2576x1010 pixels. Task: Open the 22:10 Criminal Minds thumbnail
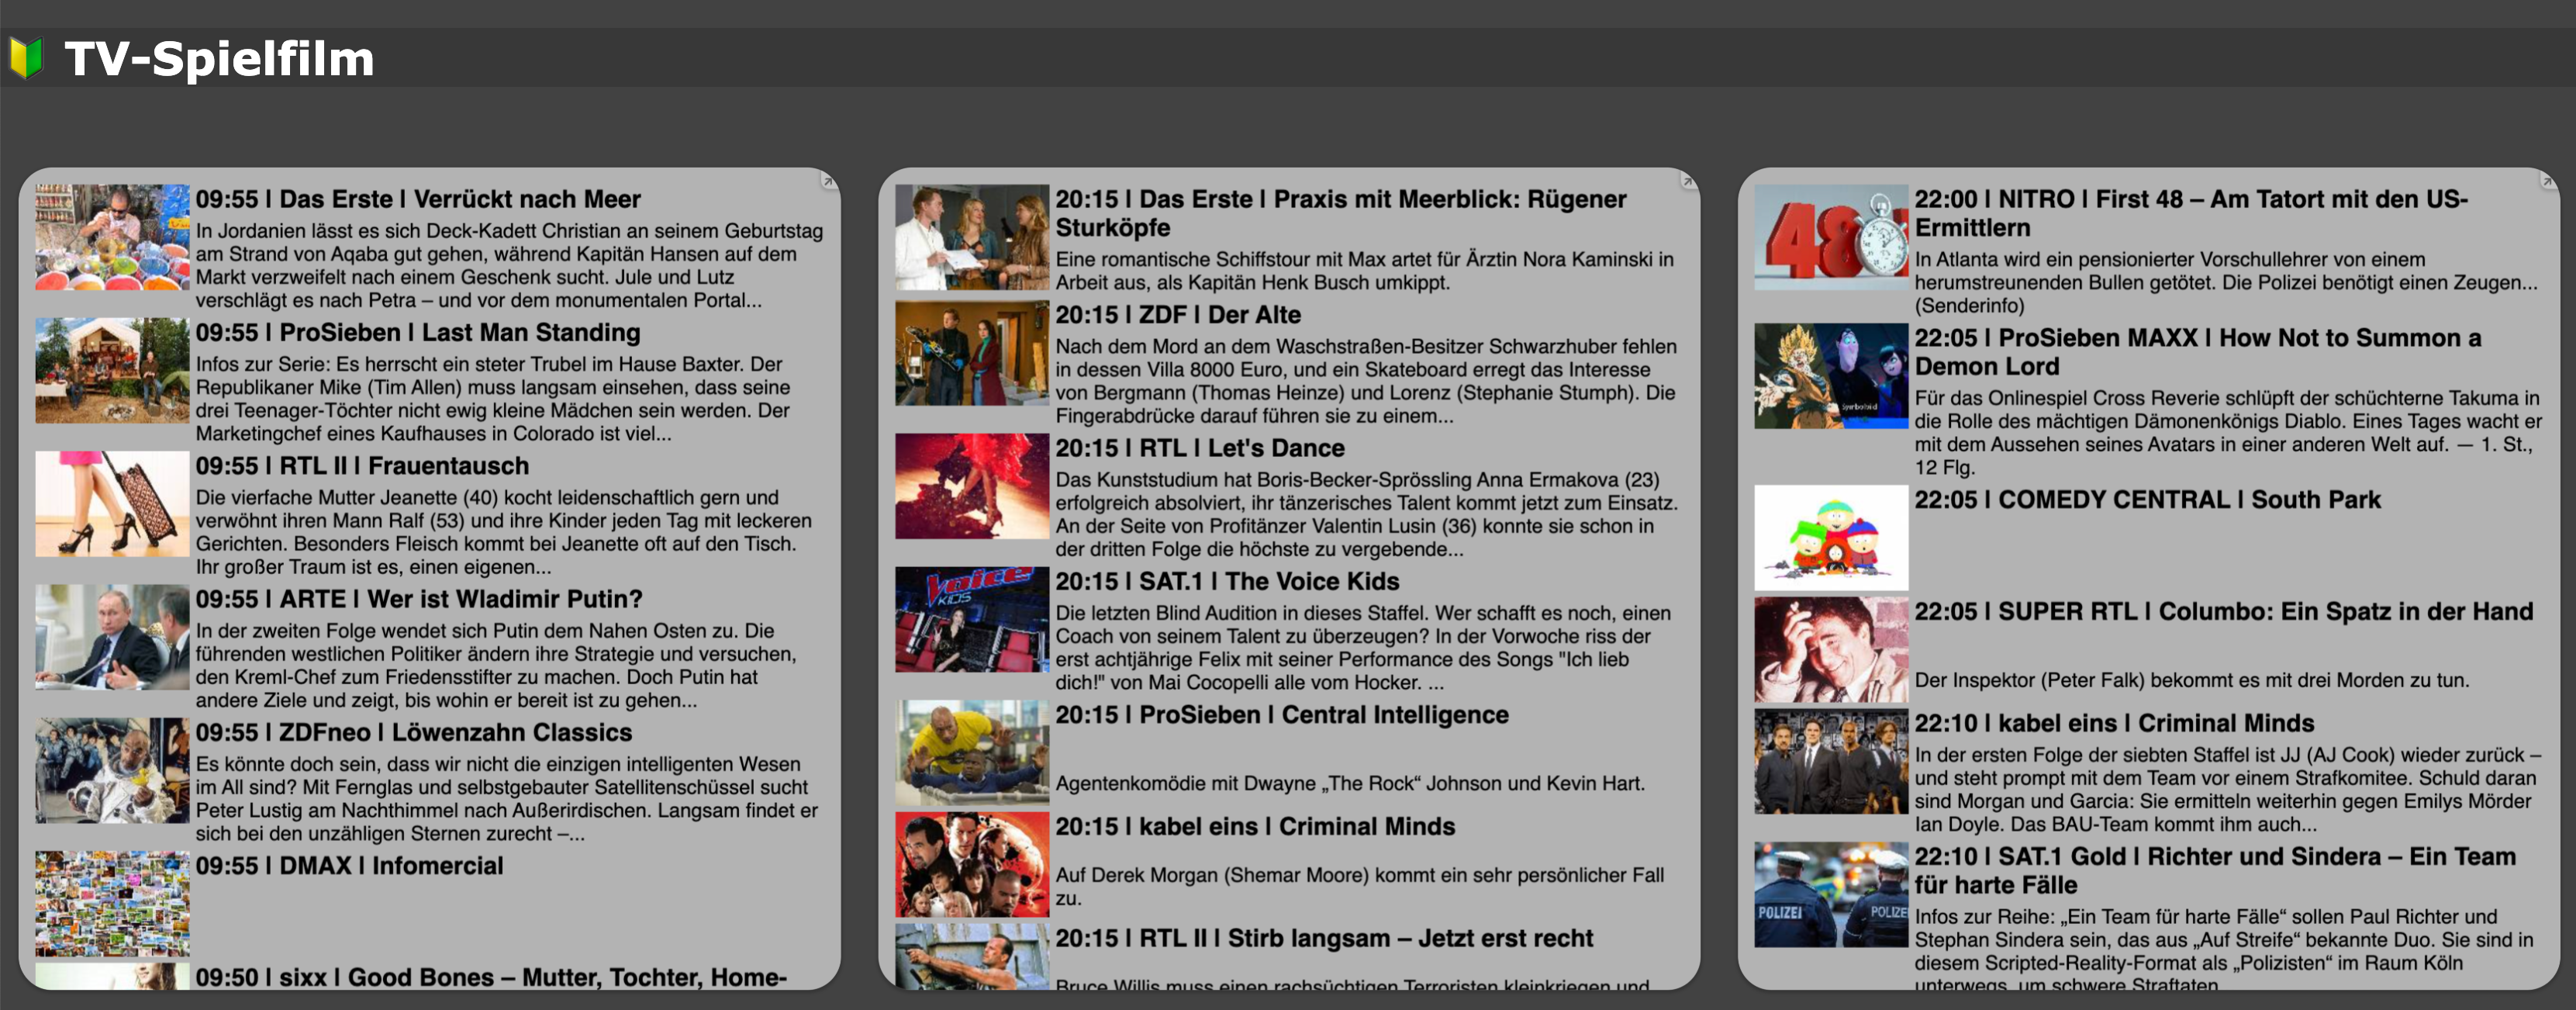[x=1831, y=761]
